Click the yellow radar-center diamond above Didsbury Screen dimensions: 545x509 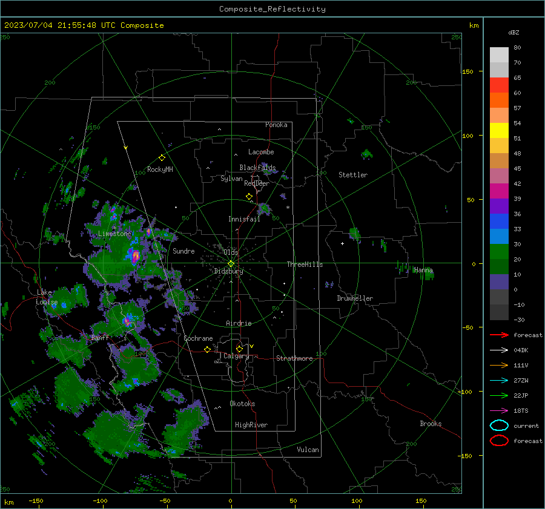(x=231, y=264)
